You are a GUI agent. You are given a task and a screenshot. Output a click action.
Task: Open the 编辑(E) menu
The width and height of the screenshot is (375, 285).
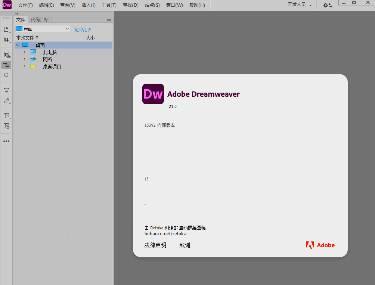tap(47, 5)
